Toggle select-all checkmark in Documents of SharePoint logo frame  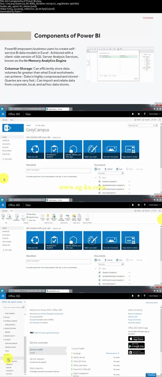pos(96,177)
